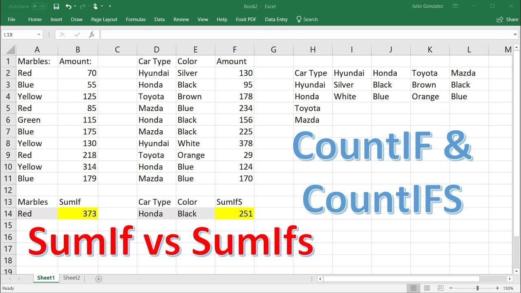Open the Page Layout tab
The height and width of the screenshot is (293, 521).
[x=104, y=20]
